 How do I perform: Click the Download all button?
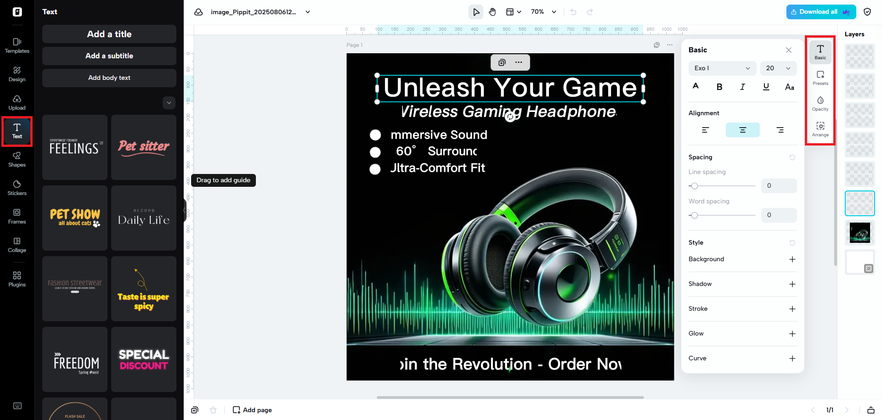821,12
